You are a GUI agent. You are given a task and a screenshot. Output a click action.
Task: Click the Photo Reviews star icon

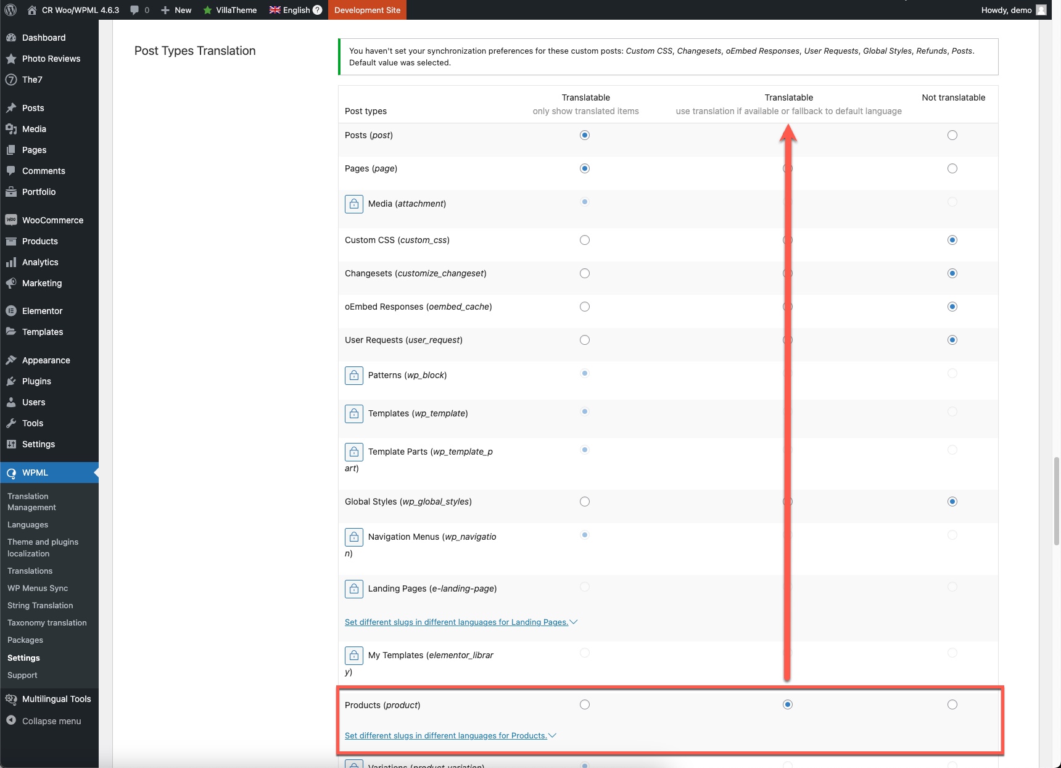[11, 59]
